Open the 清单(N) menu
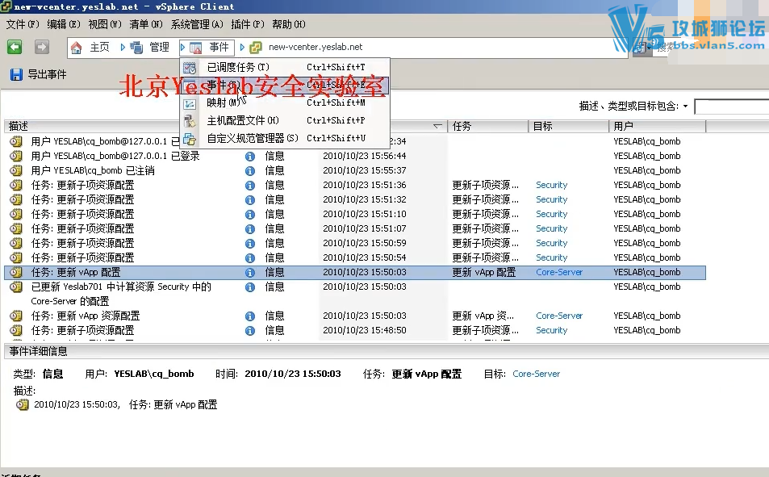This screenshot has height=477, width=769. point(146,24)
